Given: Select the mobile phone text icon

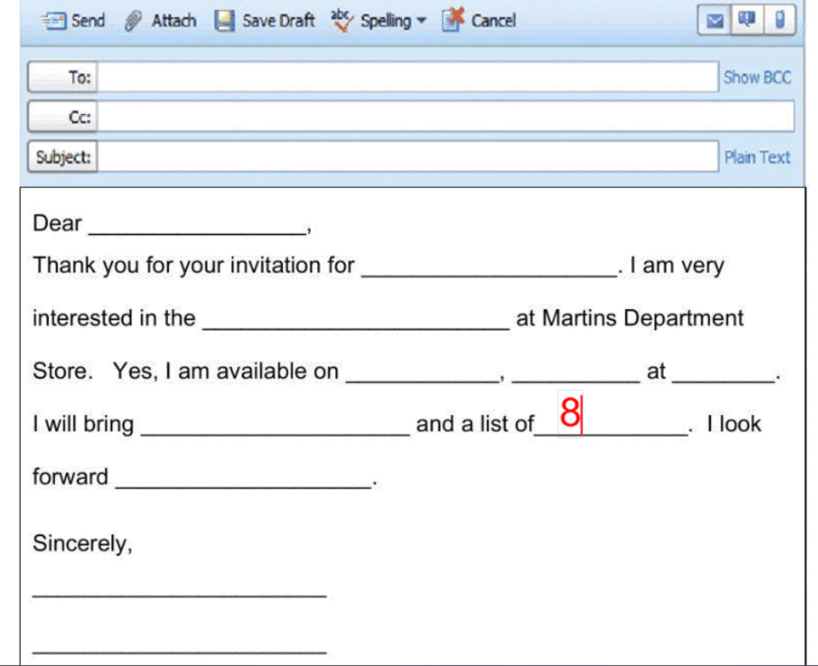Looking at the screenshot, I should [780, 20].
